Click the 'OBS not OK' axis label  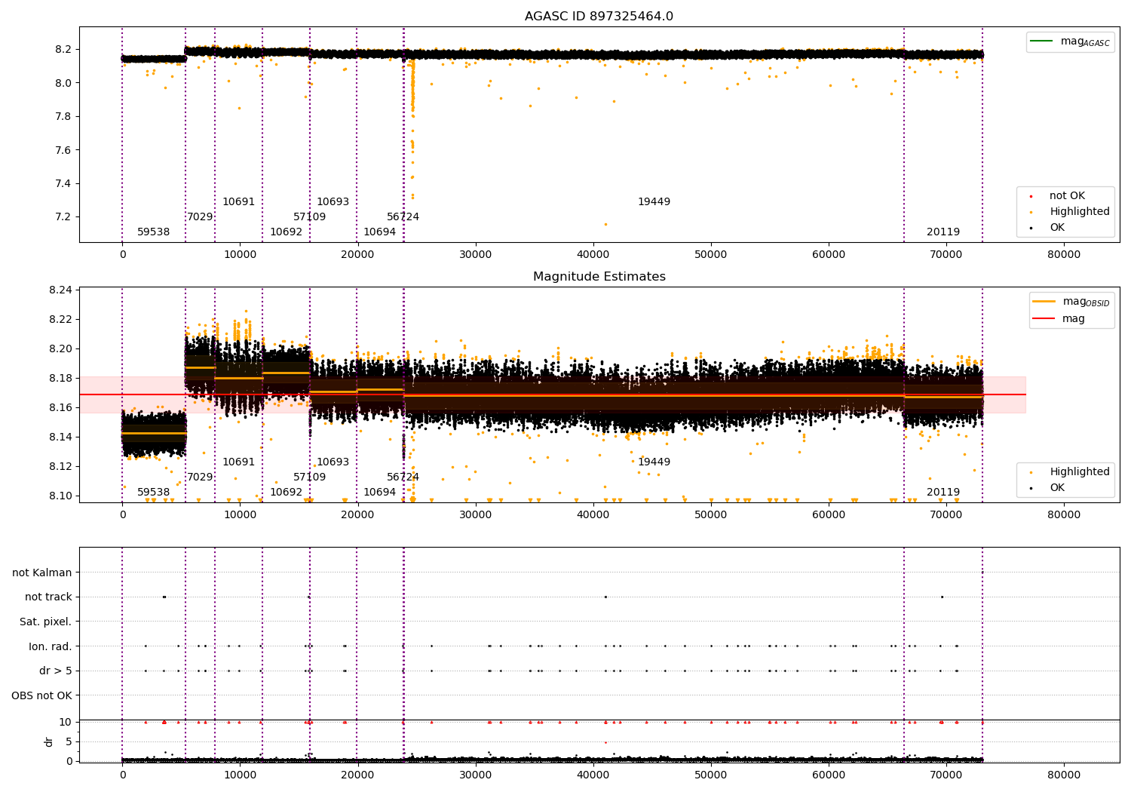coord(42,695)
